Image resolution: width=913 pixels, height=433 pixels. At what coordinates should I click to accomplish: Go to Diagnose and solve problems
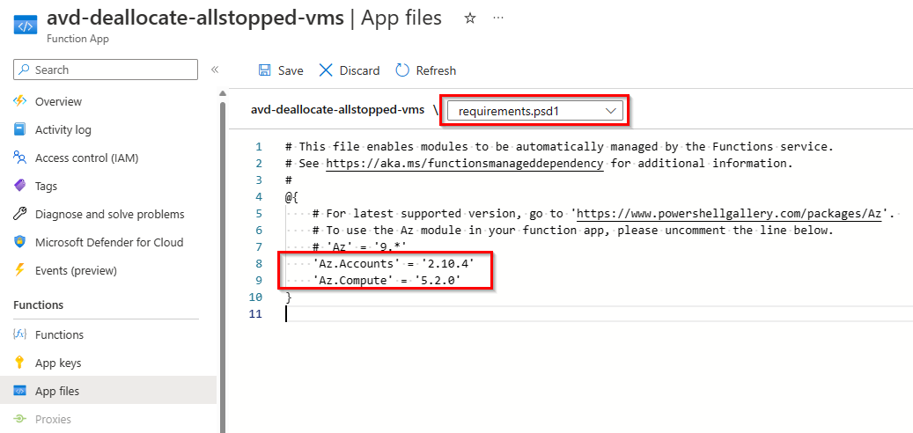click(109, 214)
